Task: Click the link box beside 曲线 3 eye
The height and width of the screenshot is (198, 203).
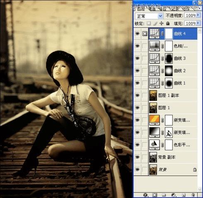Action: coord(145,58)
